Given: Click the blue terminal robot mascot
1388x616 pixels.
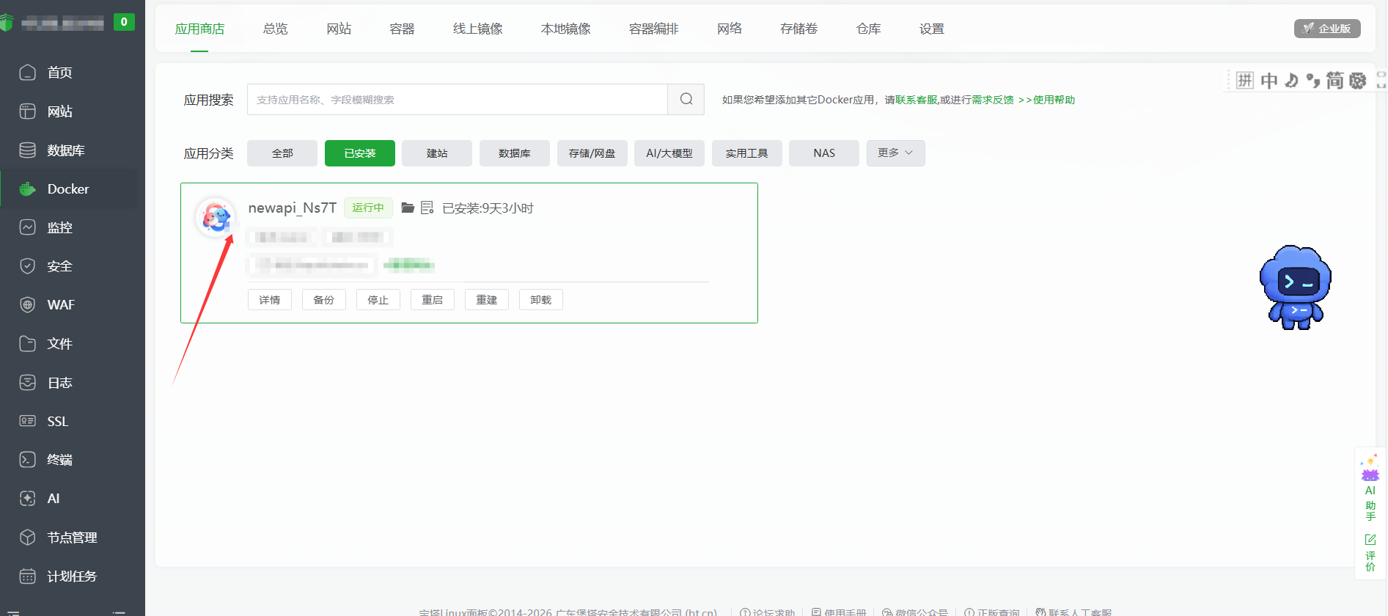Looking at the screenshot, I should pos(1296,287).
